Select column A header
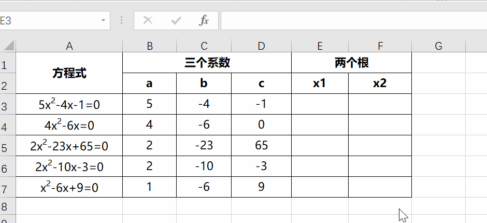This screenshot has width=487, height=223. click(69, 46)
